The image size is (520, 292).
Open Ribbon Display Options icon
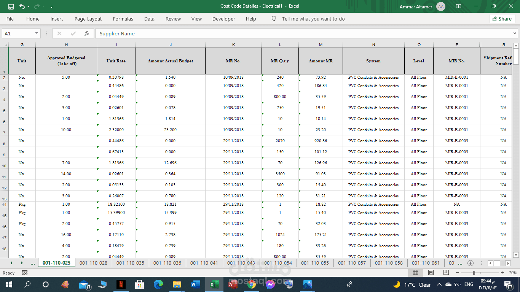(458, 6)
